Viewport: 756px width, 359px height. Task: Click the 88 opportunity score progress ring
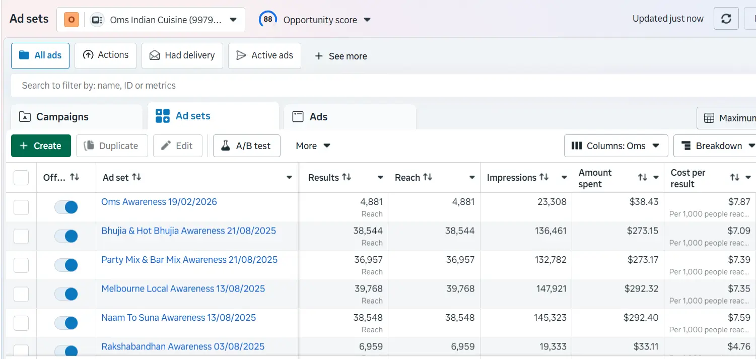coord(267,18)
